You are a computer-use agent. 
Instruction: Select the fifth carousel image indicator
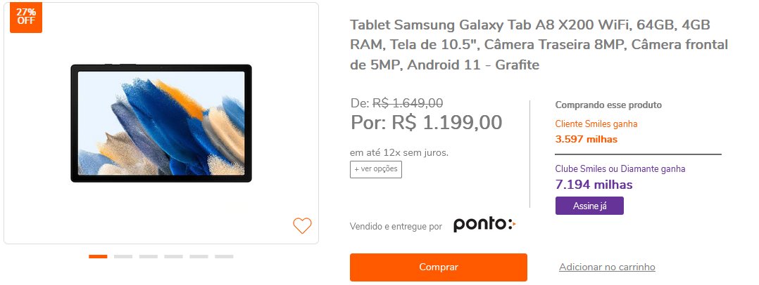click(x=199, y=256)
